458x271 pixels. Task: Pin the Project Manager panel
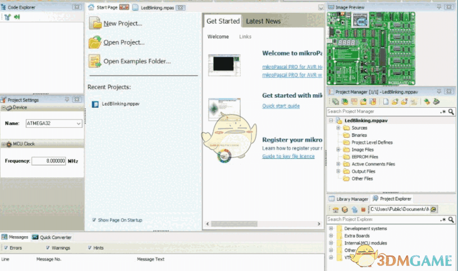[x=439, y=91]
